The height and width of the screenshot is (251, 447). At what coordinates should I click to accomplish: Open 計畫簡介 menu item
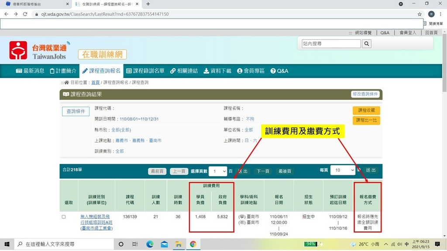[x=63, y=71]
